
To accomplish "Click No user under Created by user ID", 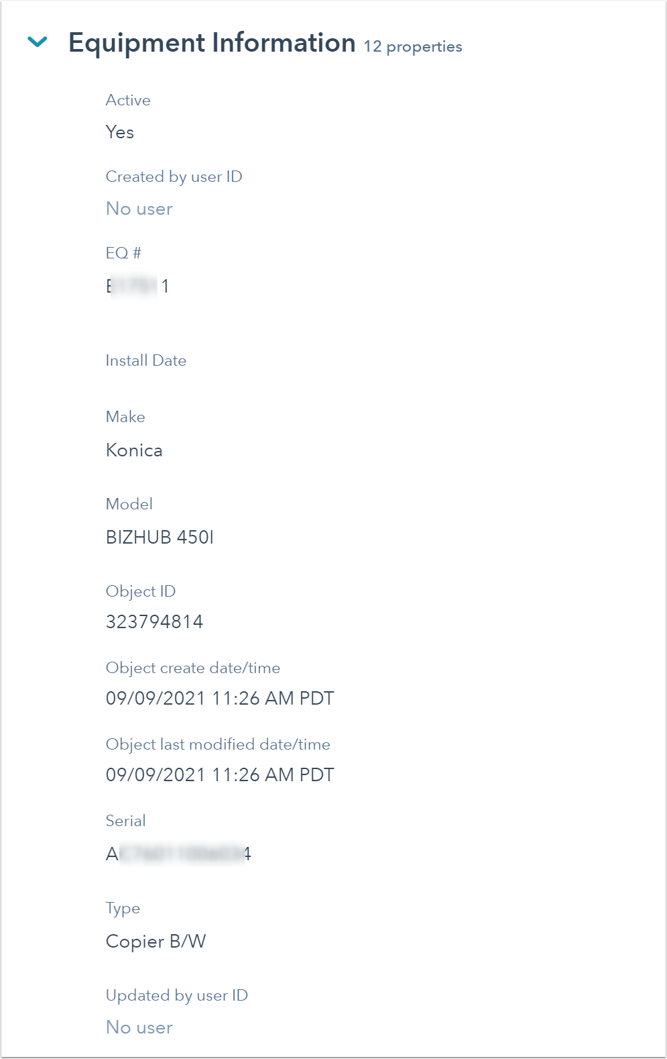I will point(139,209).
